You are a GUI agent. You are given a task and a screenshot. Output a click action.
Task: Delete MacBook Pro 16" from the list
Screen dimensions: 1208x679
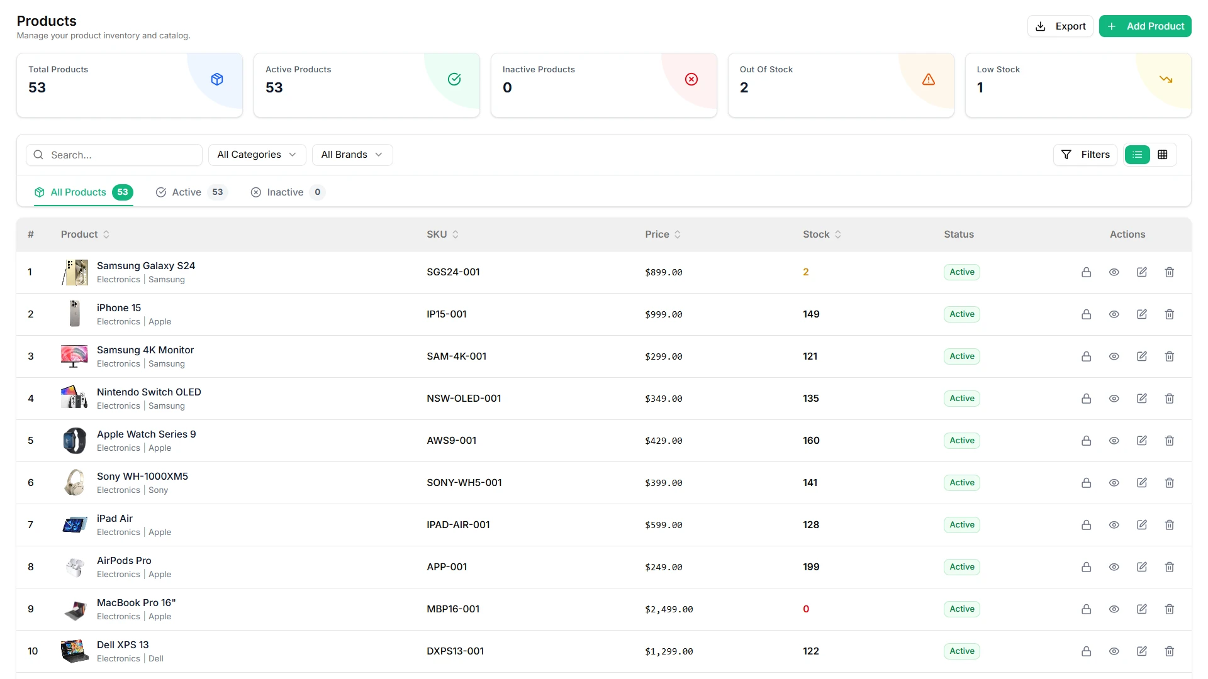click(1169, 609)
